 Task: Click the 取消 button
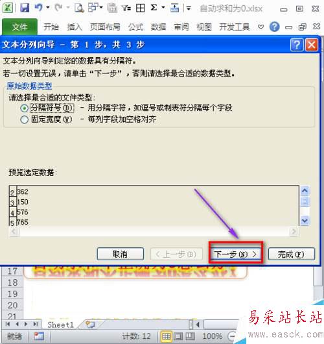tap(121, 254)
